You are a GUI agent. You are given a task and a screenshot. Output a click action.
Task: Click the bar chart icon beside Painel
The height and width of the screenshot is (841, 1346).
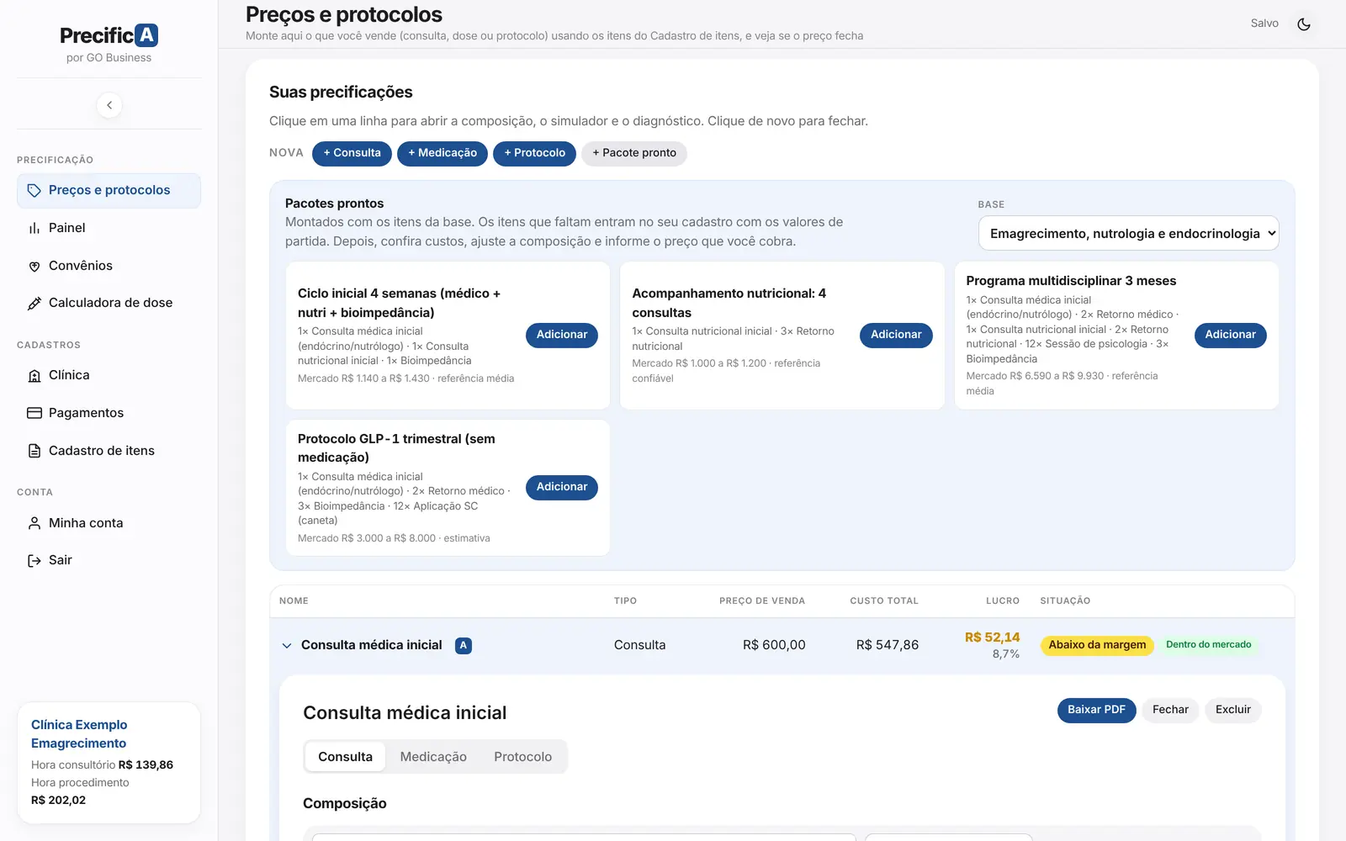click(x=34, y=229)
